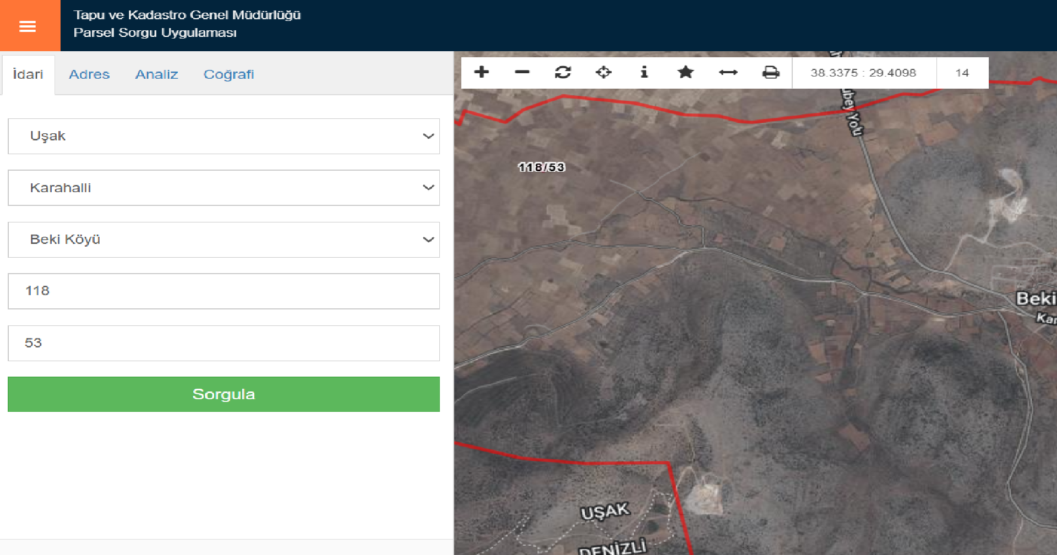Refresh the map view
Viewport: 1057px width, 555px height.
coord(563,72)
